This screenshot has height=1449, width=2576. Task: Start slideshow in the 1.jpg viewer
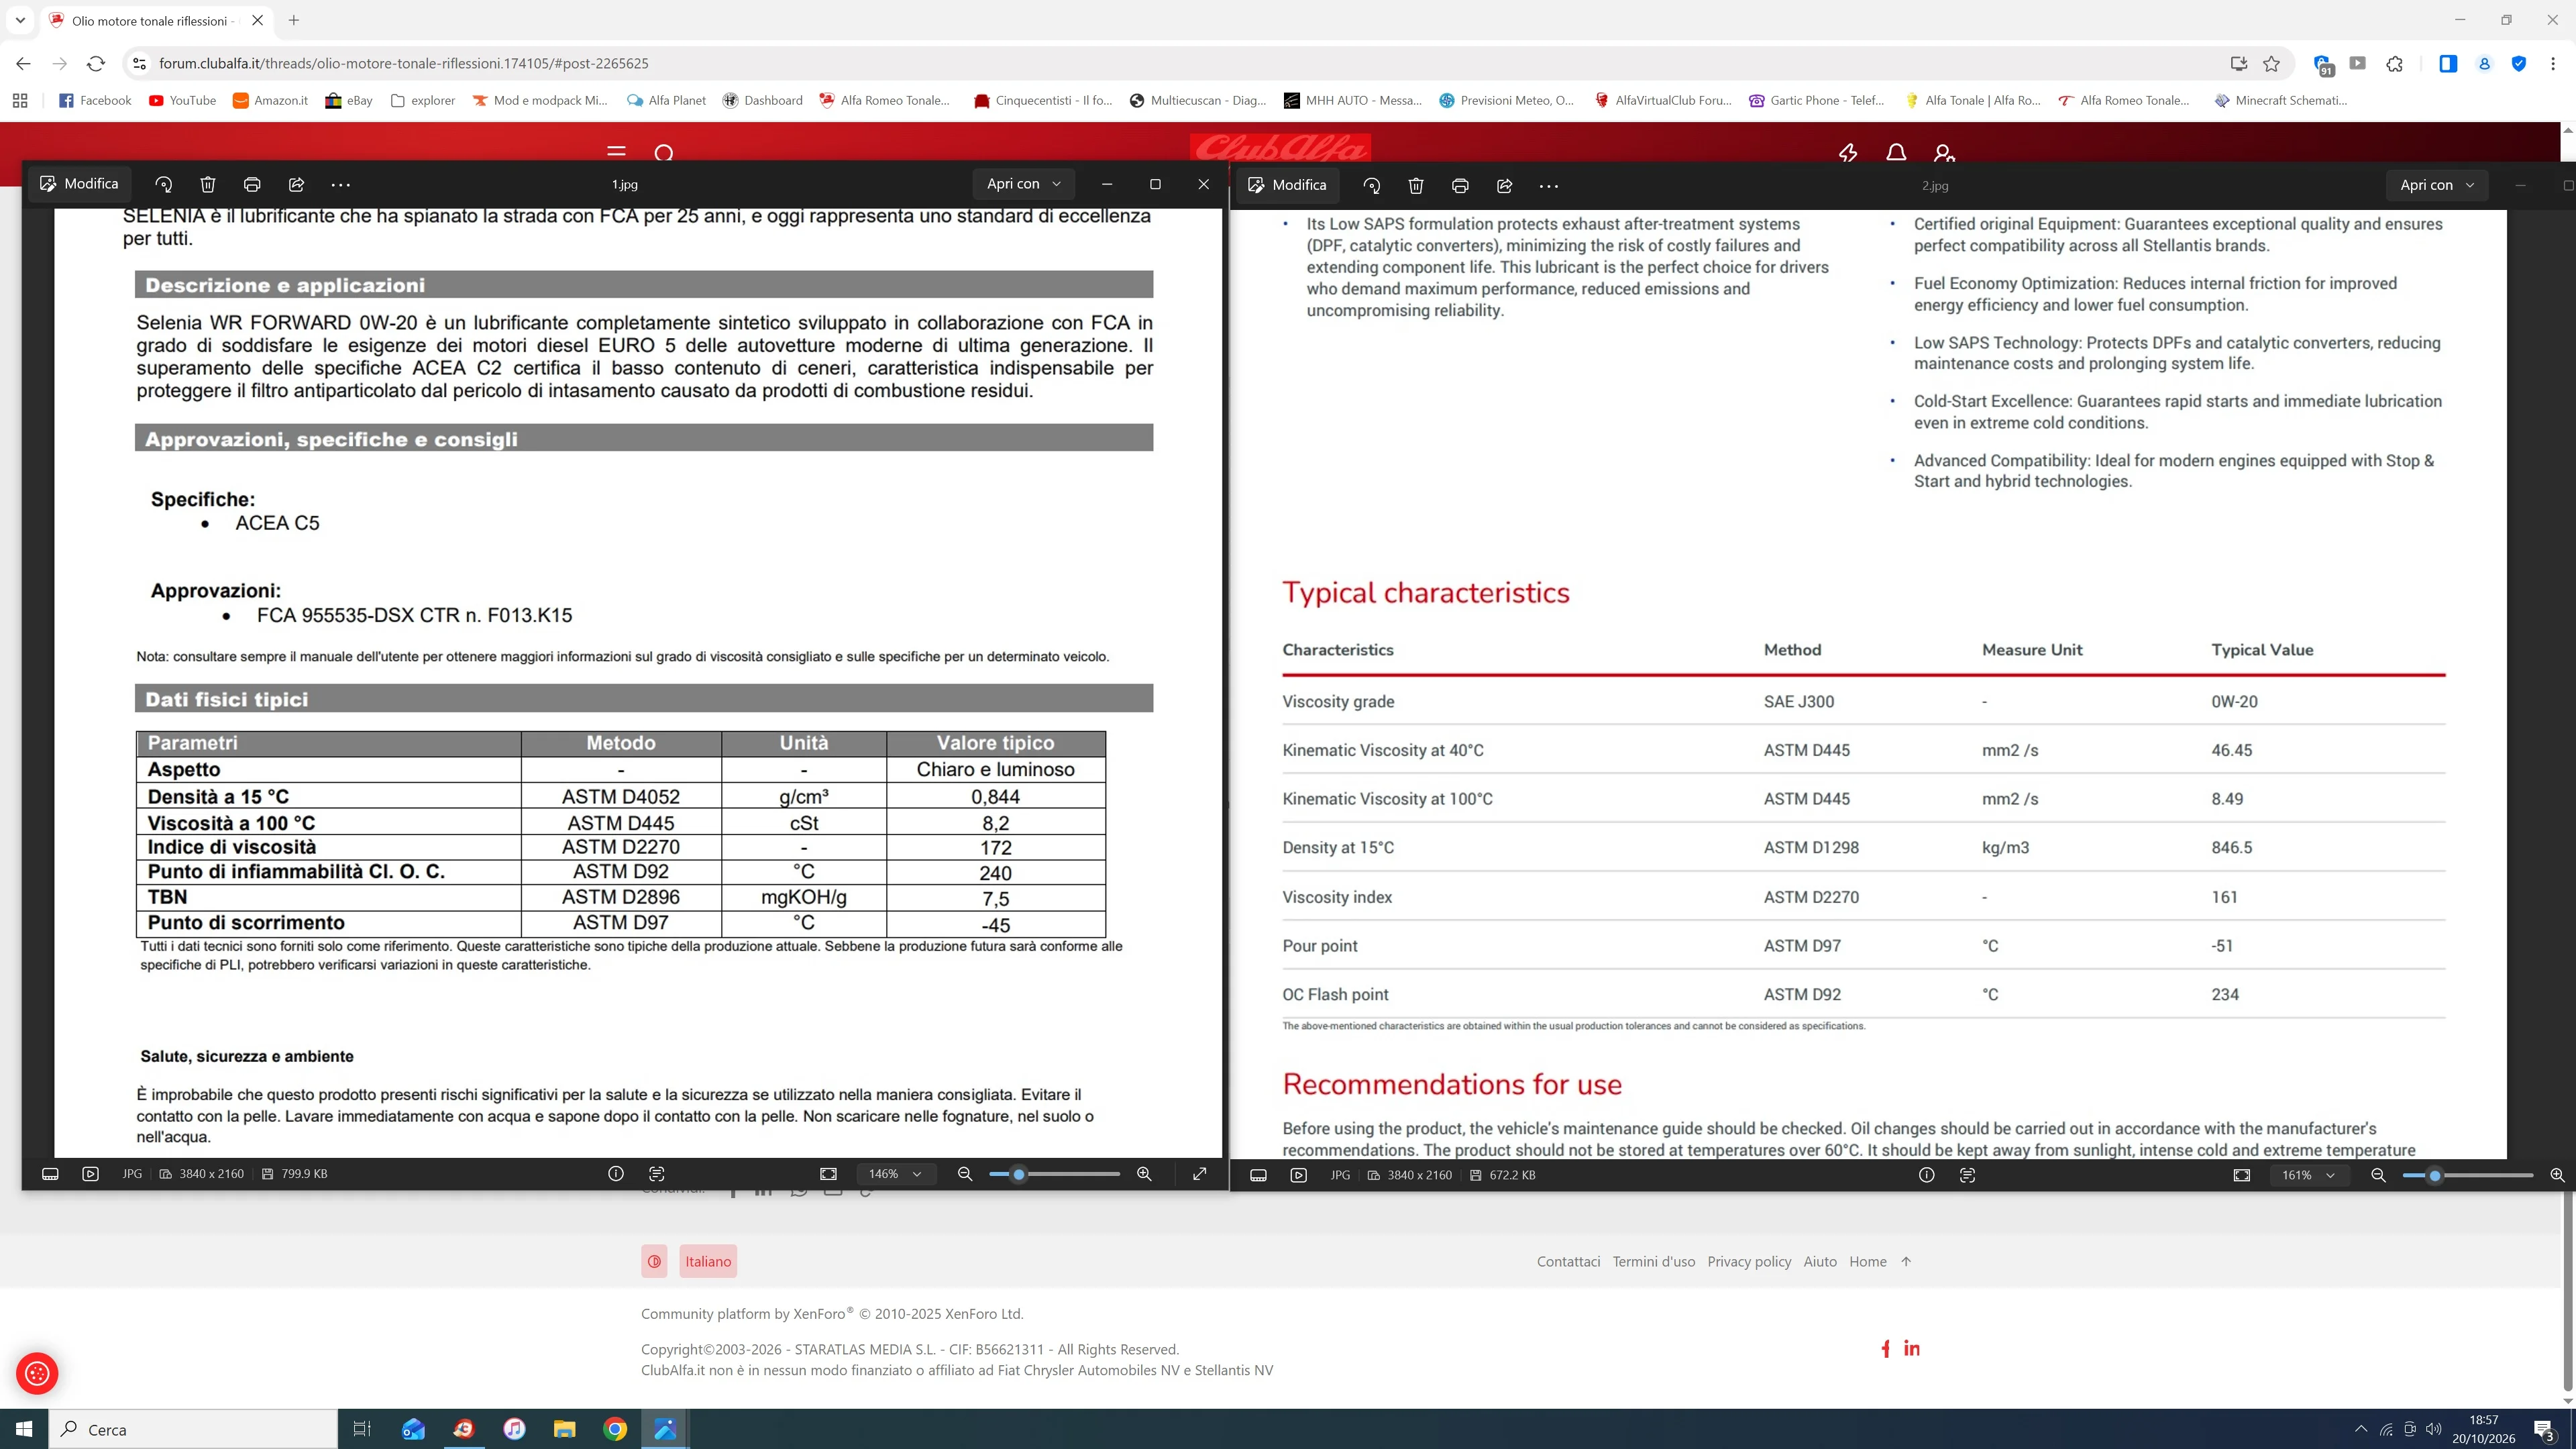coord(91,1174)
